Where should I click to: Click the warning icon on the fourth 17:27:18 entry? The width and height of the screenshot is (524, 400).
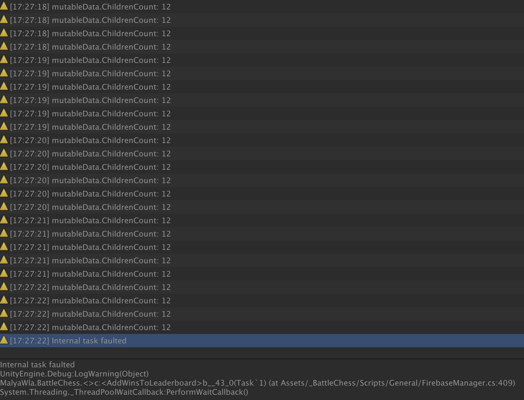tap(4, 47)
